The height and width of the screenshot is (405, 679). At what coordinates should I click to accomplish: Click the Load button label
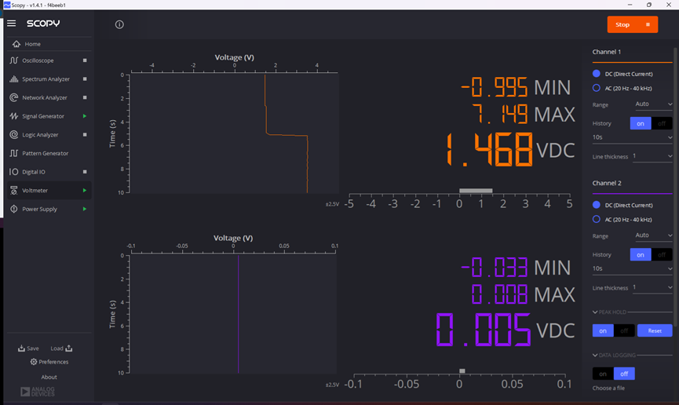(x=57, y=348)
